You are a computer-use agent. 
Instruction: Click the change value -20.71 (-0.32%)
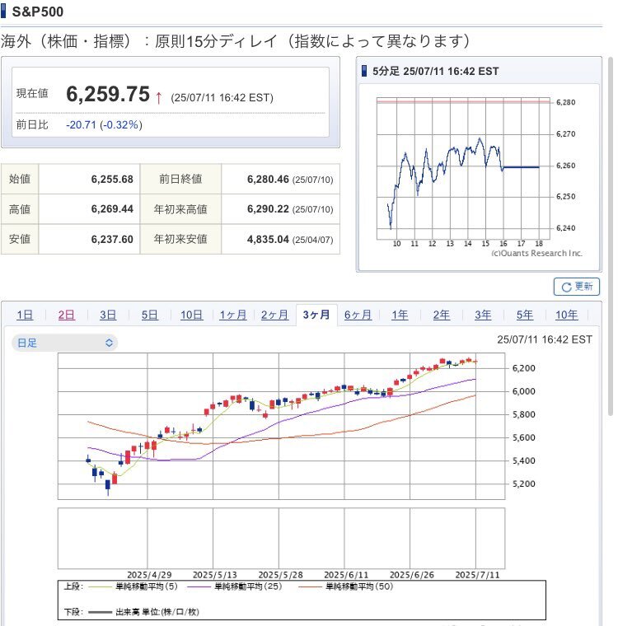pos(104,125)
